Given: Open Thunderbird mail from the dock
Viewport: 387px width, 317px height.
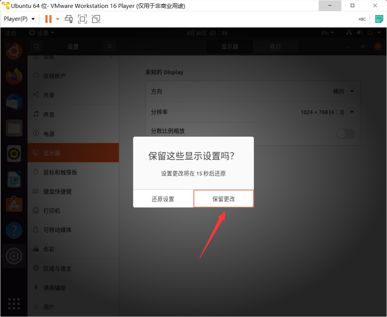Looking at the screenshot, I should tap(14, 102).
